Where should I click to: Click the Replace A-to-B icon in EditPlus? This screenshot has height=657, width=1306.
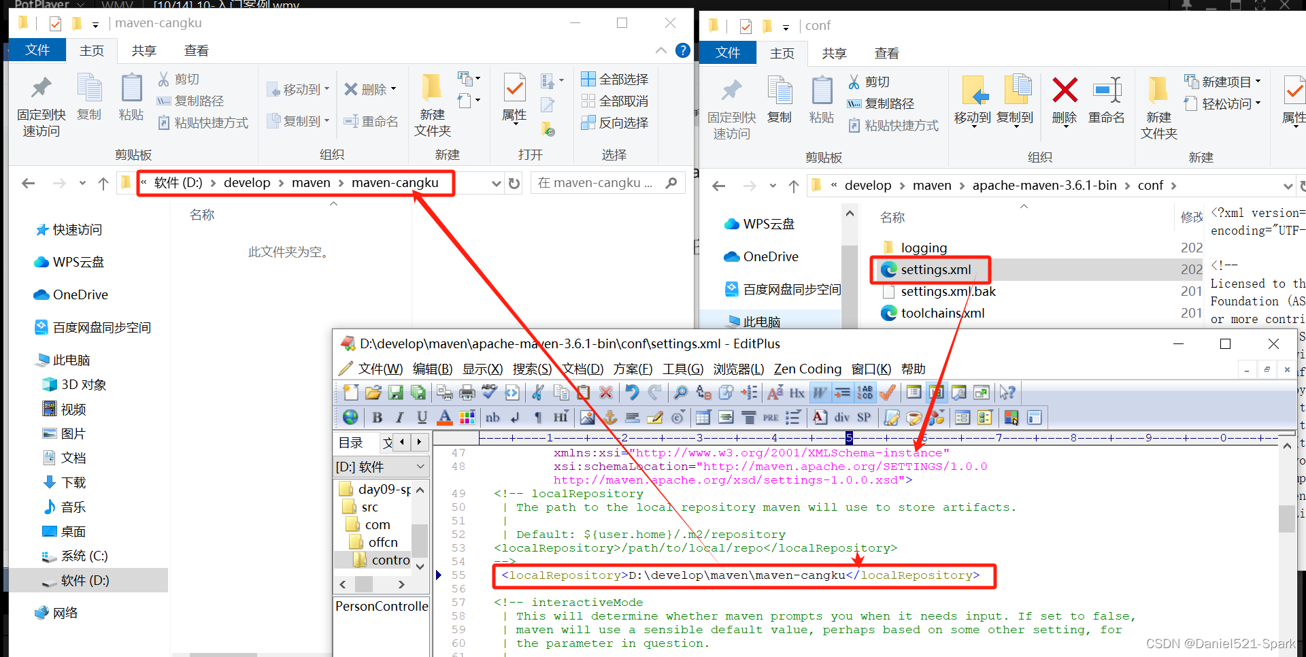click(x=703, y=392)
